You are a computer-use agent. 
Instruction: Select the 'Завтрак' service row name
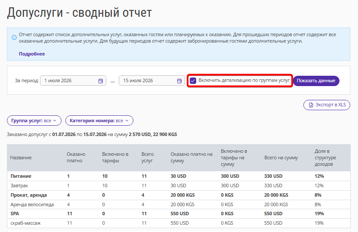pyautogui.click(x=19, y=186)
